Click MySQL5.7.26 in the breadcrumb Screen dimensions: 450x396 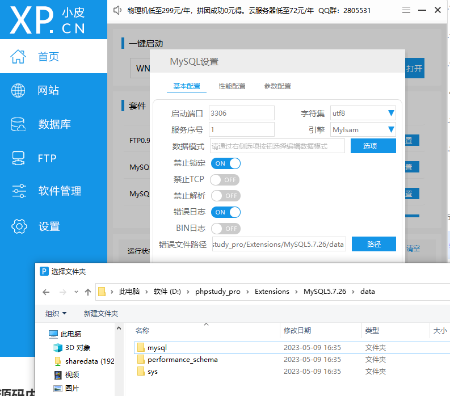325,292
